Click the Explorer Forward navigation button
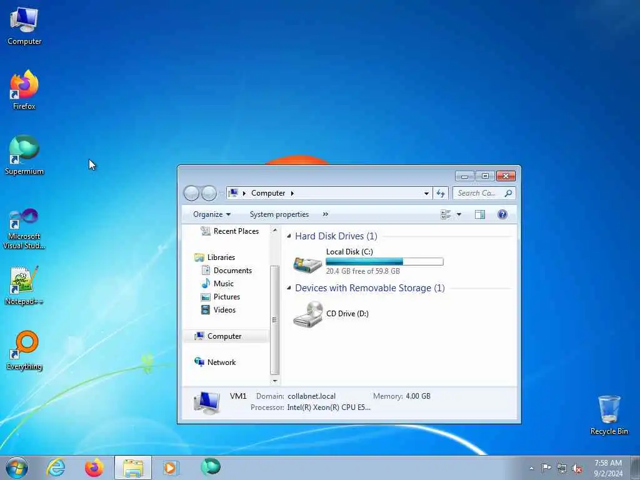This screenshot has height=480, width=640. click(x=209, y=193)
